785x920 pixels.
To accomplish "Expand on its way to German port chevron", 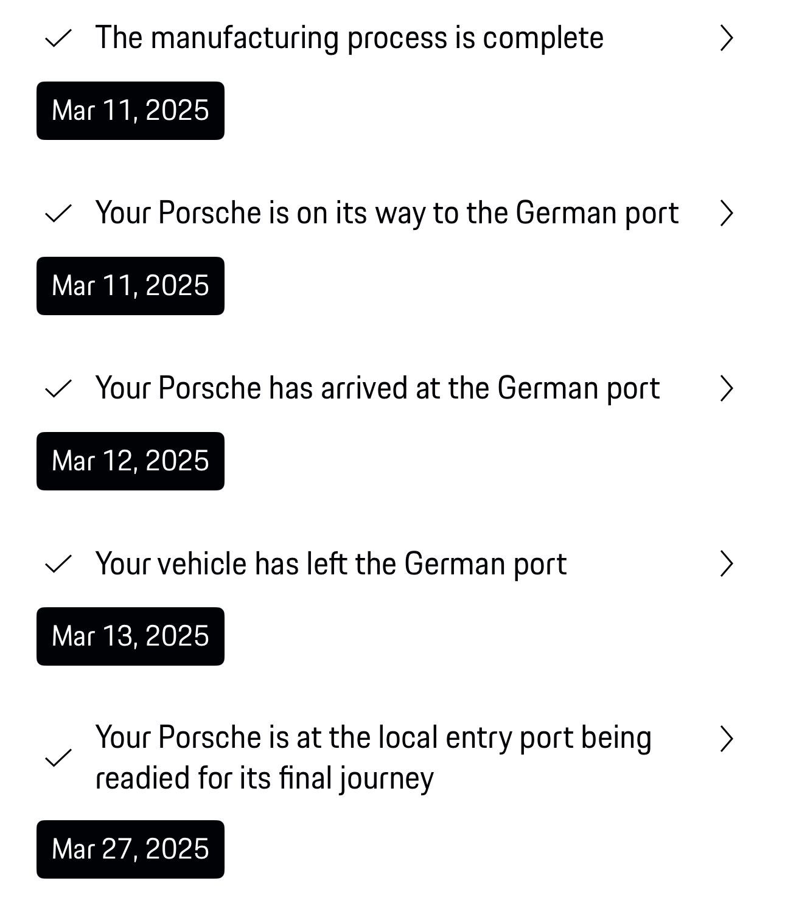I will (x=726, y=214).
